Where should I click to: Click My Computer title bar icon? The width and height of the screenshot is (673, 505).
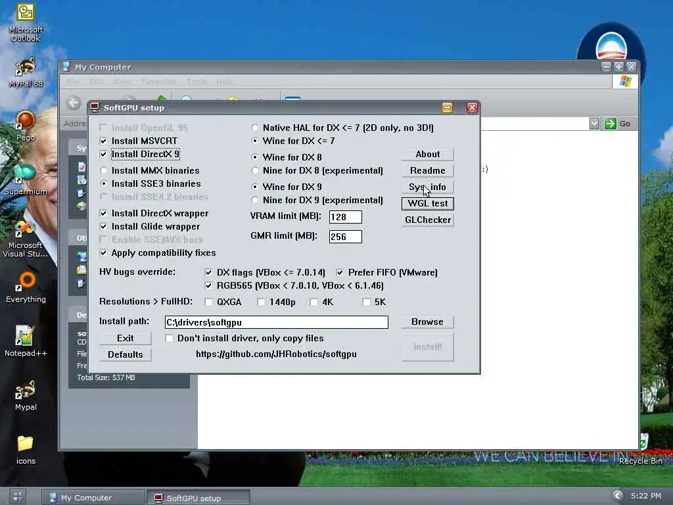pos(66,66)
